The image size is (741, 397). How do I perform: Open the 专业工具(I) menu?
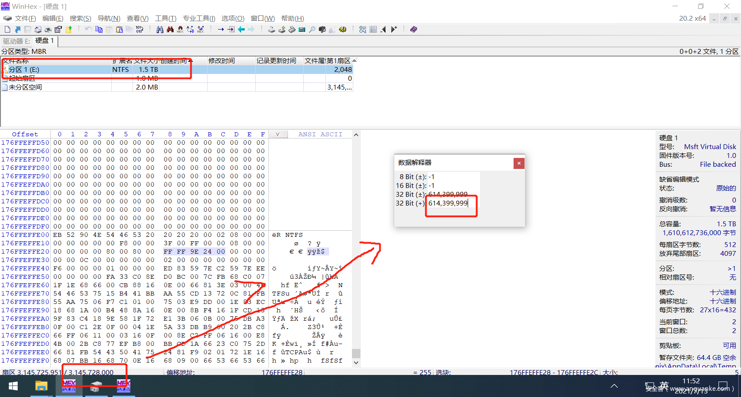pyautogui.click(x=199, y=18)
